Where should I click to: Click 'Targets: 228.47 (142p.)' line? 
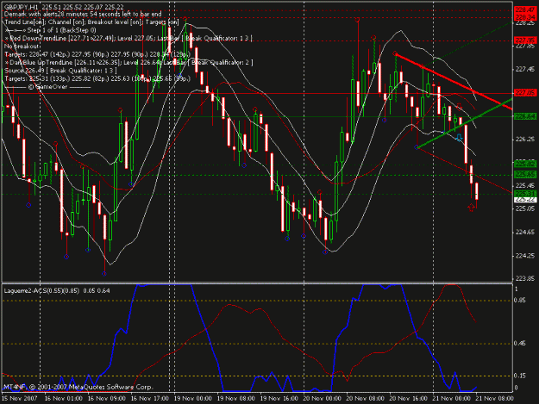(x=97, y=54)
